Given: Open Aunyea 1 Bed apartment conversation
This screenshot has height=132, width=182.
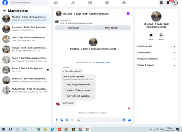Looking at the screenshot, I should pyautogui.click(x=25, y=49).
